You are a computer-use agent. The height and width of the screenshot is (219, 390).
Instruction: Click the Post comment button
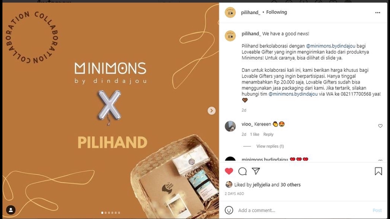point(377,210)
